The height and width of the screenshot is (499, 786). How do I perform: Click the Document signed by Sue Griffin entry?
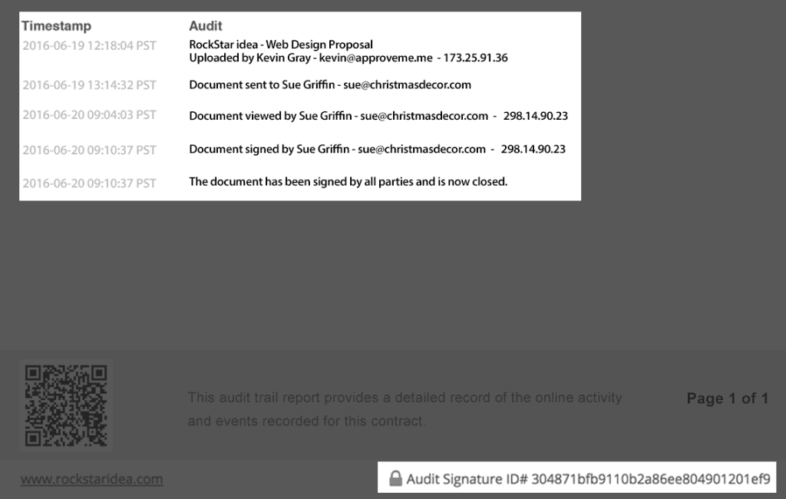338,149
